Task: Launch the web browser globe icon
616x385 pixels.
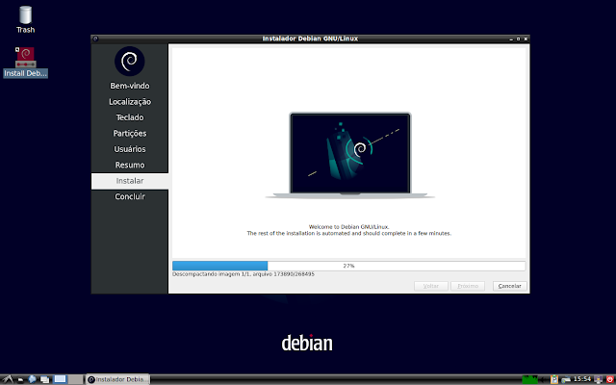Action: click(x=32, y=379)
